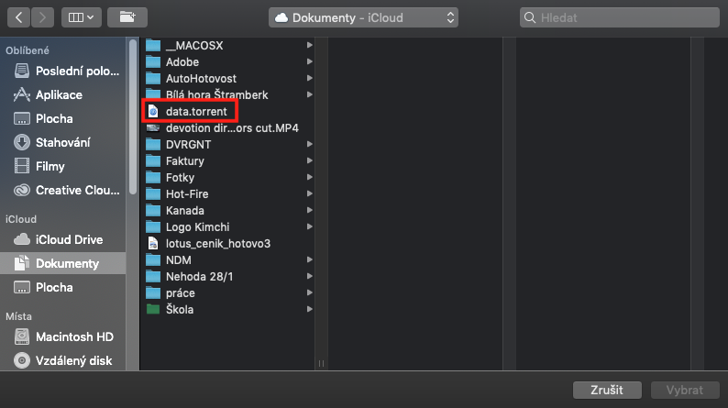Select Macintosh HD in the sidebar
Image resolution: width=728 pixels, height=408 pixels.
click(74, 336)
